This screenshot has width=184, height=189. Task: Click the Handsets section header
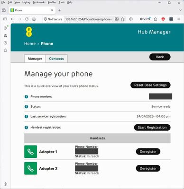tap(97, 138)
